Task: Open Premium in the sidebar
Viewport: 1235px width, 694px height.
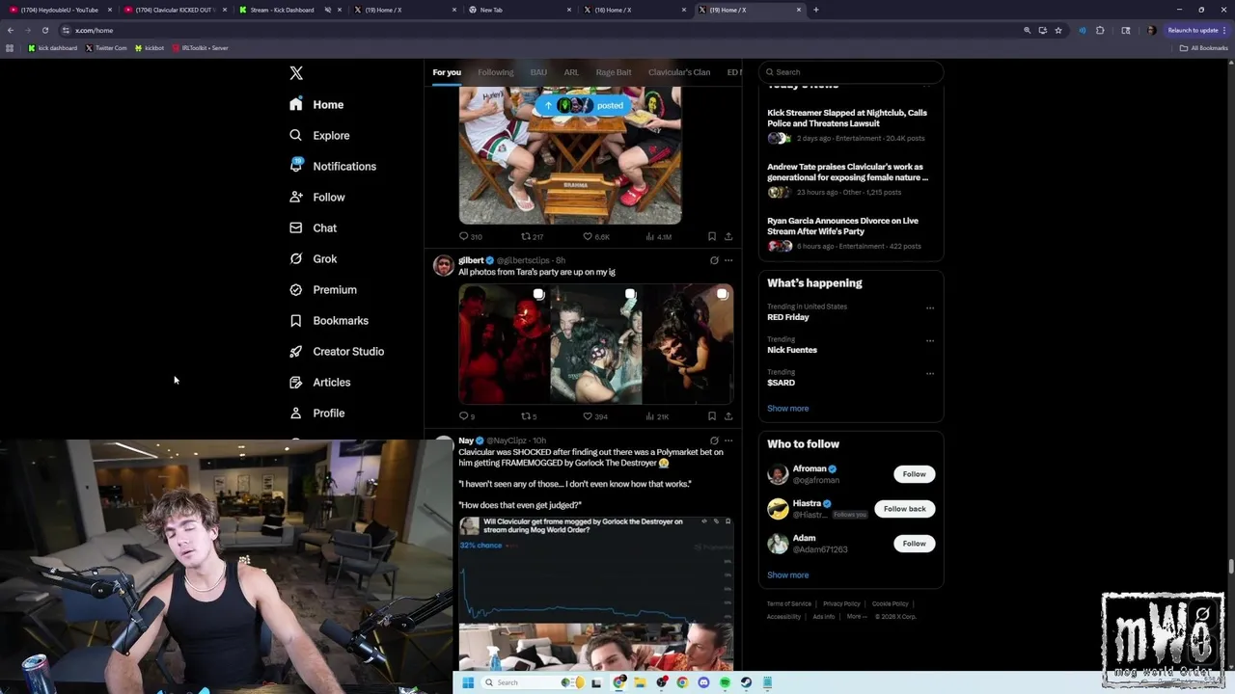Action: click(323, 289)
